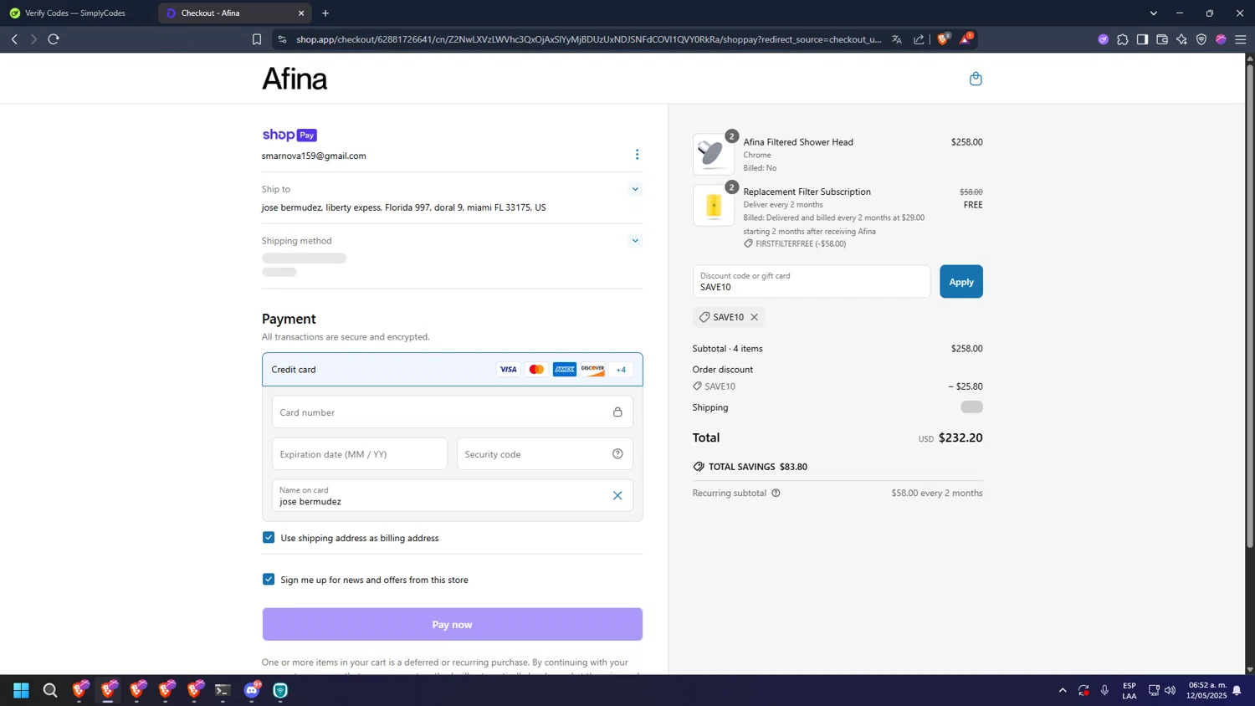Click the Card number input field

click(453, 412)
